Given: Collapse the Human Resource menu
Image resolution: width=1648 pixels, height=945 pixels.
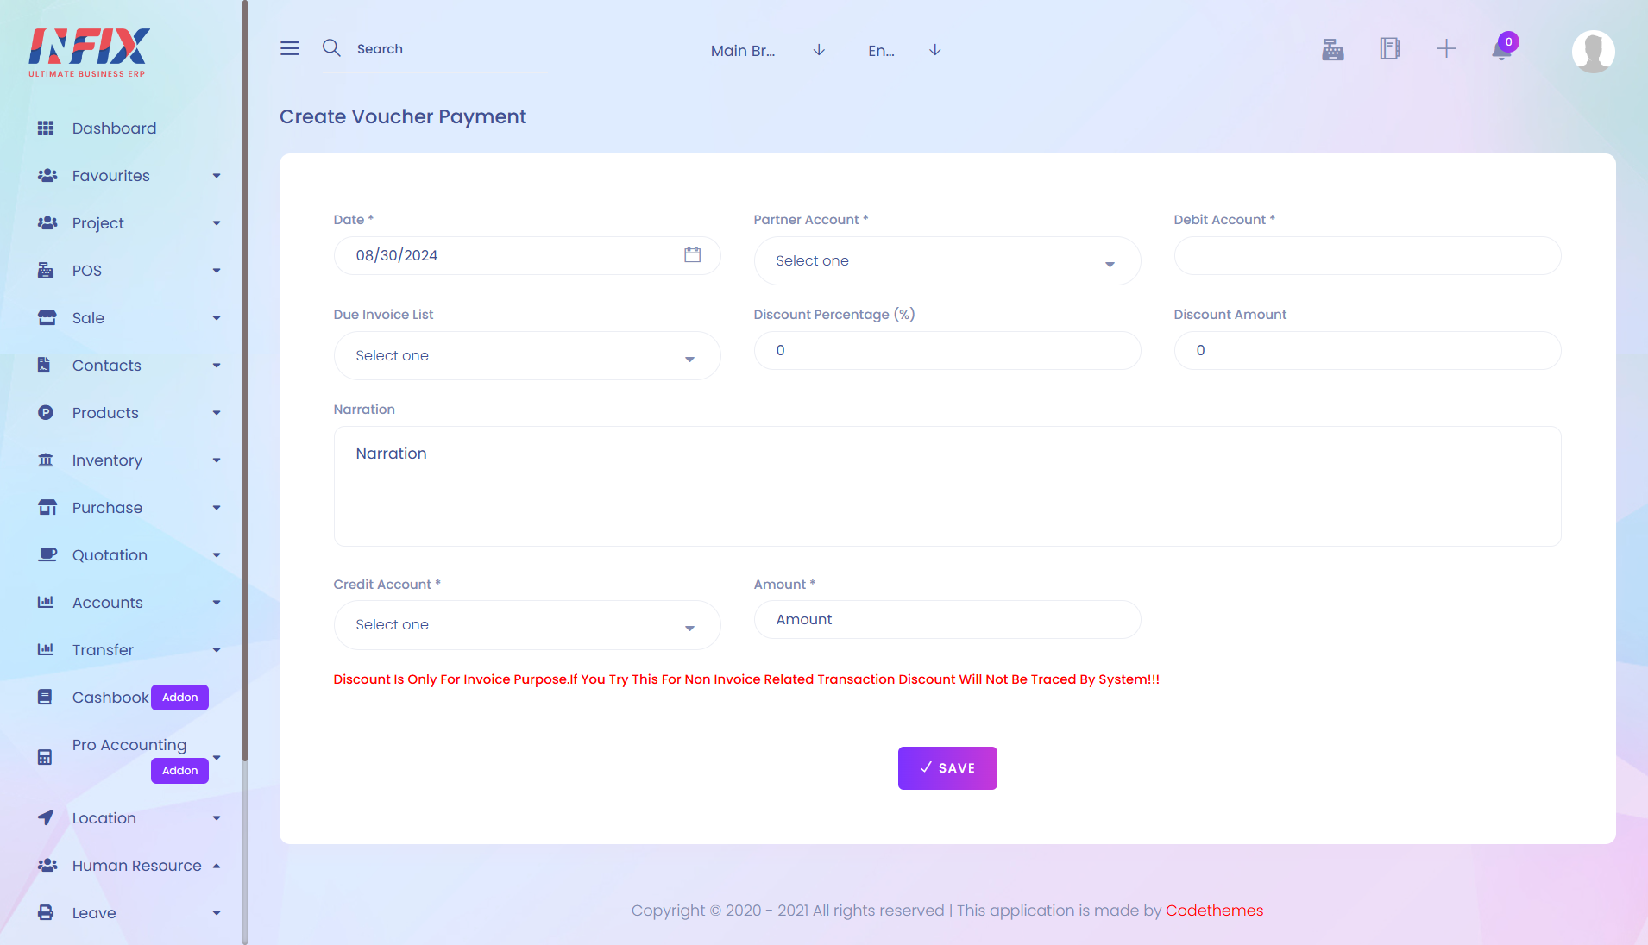Looking at the screenshot, I should click(x=129, y=866).
